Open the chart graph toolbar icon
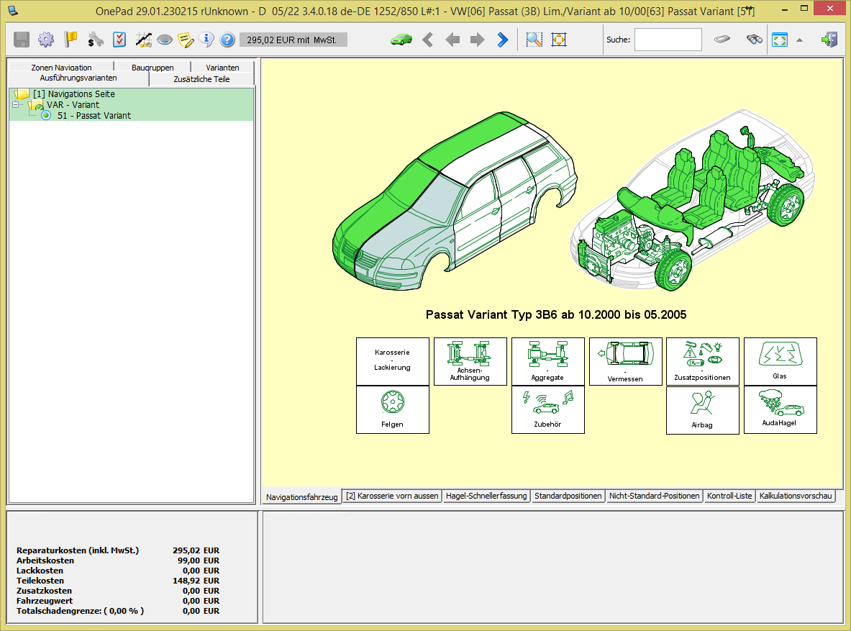851x631 pixels. [x=143, y=40]
